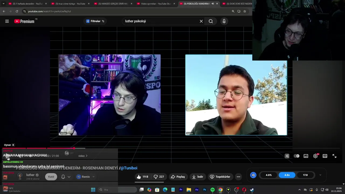Open luther channel avatar

[20, 176]
